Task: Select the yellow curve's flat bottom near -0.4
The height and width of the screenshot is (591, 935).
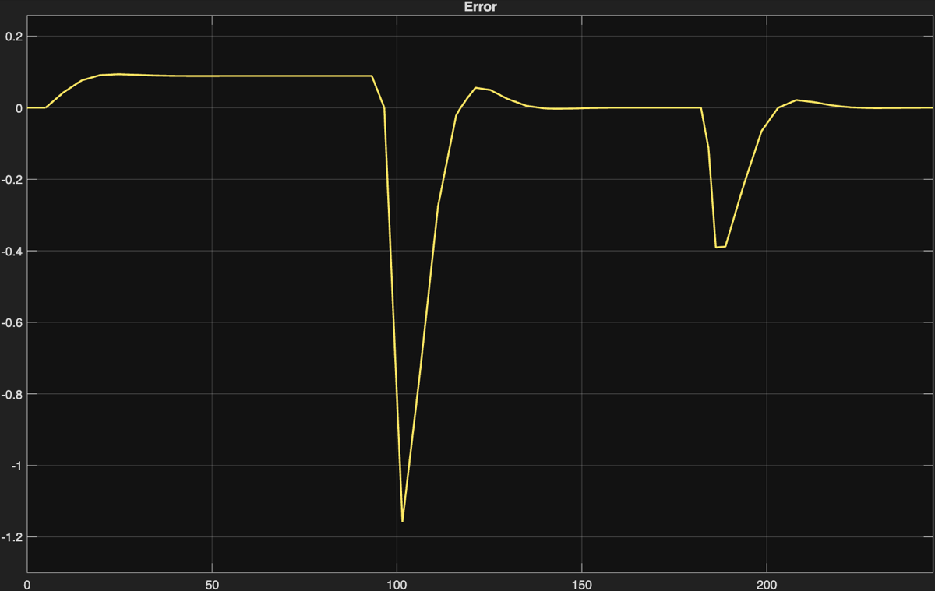Action: coord(721,247)
